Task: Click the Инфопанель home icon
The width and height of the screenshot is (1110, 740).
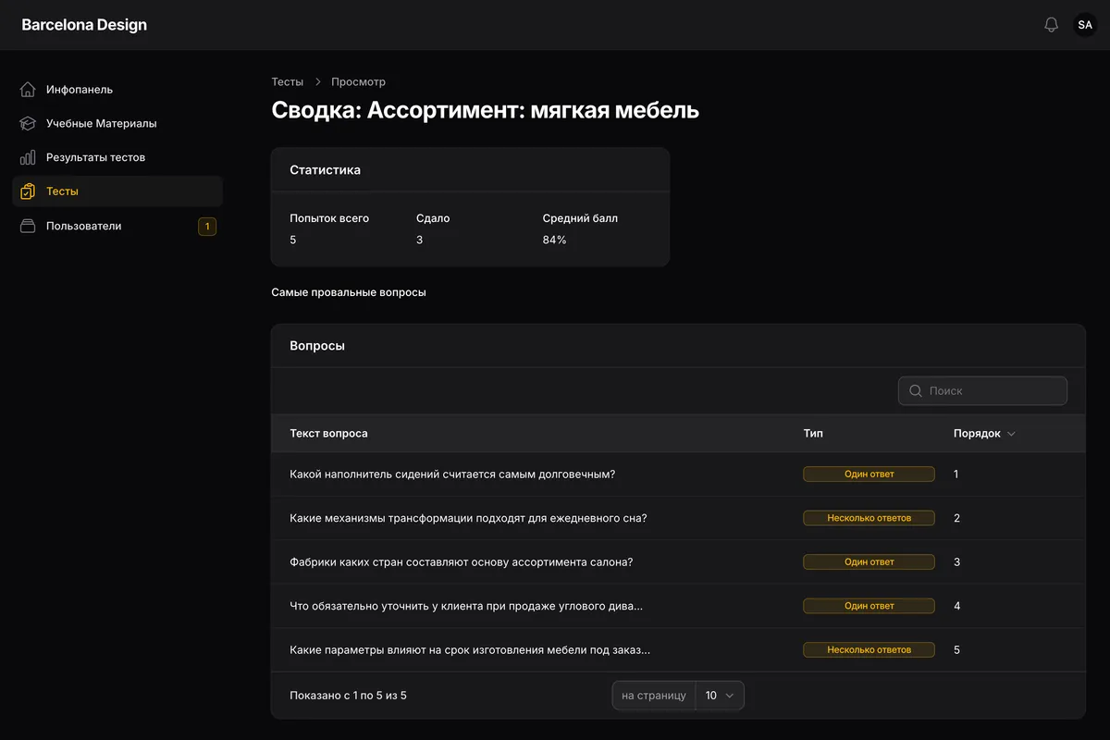Action: click(x=28, y=90)
